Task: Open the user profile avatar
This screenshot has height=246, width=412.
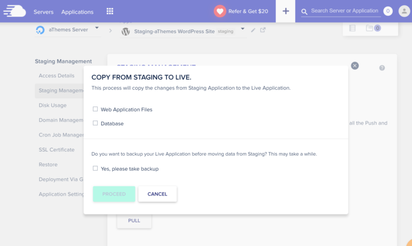Action: coord(403,11)
